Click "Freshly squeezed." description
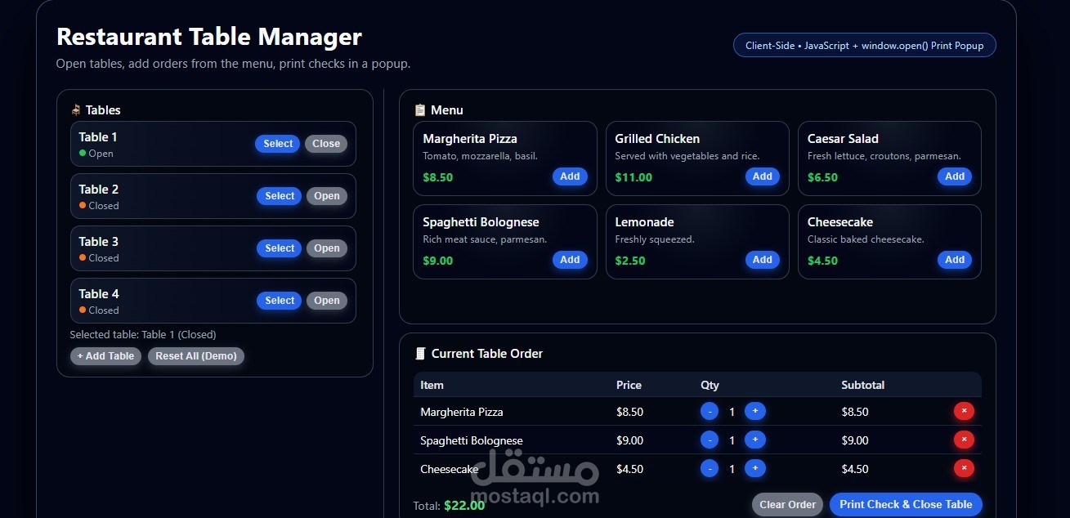Screen dimensions: 1070x518 click(x=655, y=239)
